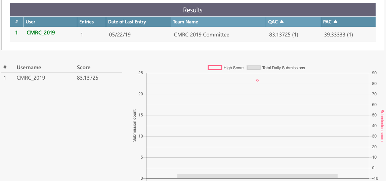
Task: Click the Team Name column header
Action: [185, 22]
